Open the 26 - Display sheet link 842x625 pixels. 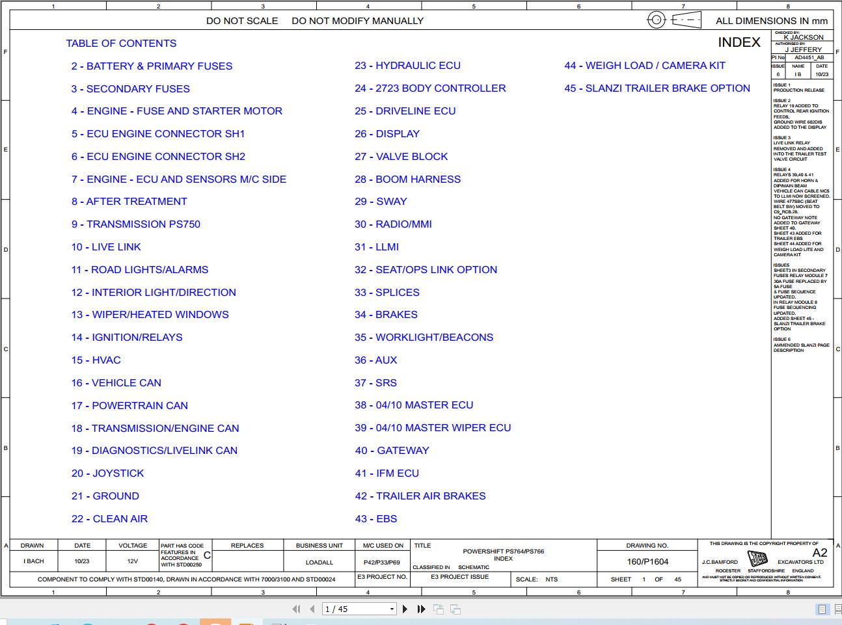point(387,134)
